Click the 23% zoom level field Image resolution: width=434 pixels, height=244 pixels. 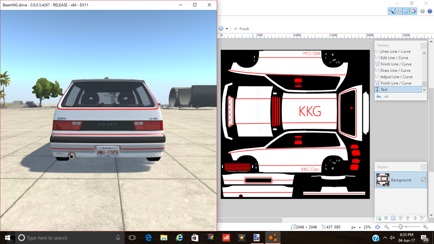[x=367, y=227]
